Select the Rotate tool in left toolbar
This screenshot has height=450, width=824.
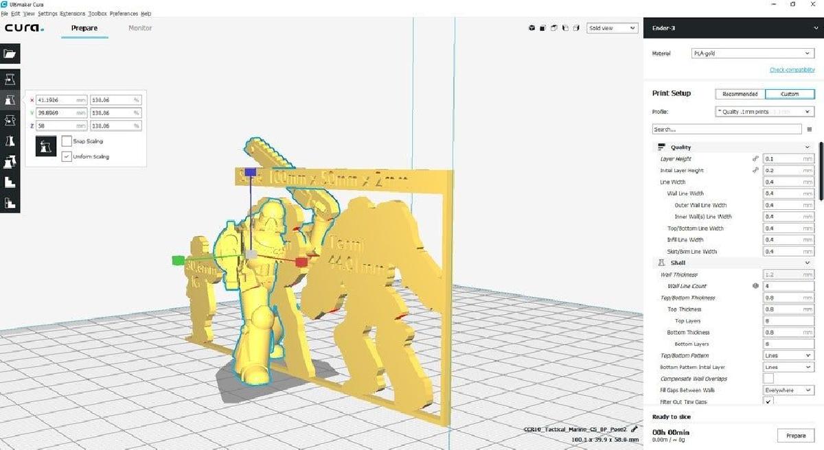click(x=10, y=120)
